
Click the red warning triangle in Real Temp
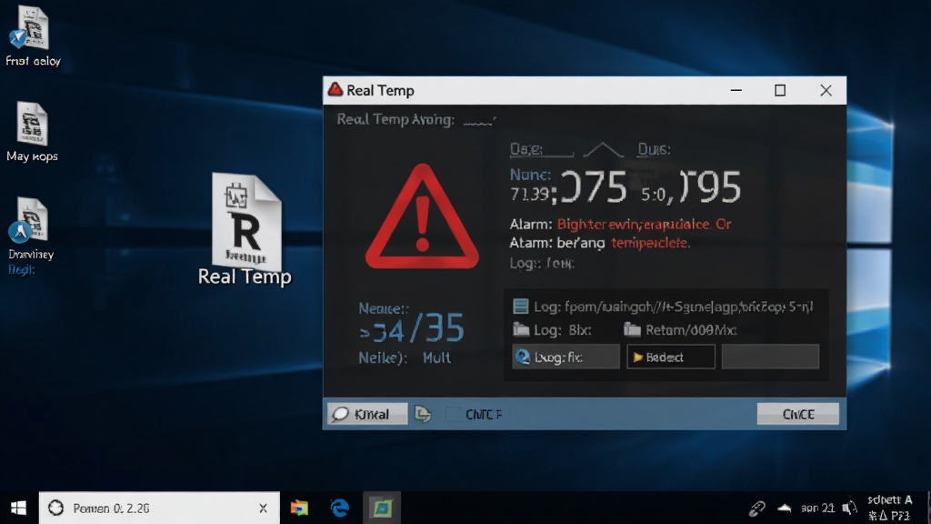coord(422,217)
